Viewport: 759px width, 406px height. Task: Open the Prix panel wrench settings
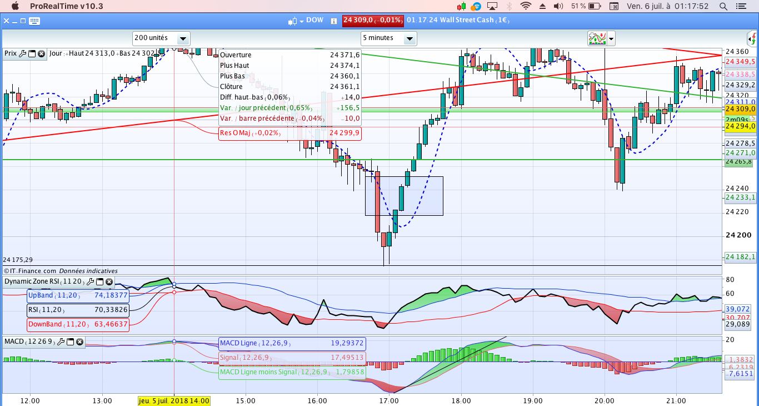[22, 54]
